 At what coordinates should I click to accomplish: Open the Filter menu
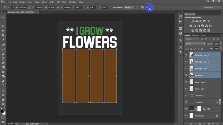pyautogui.click(x=52, y=2)
